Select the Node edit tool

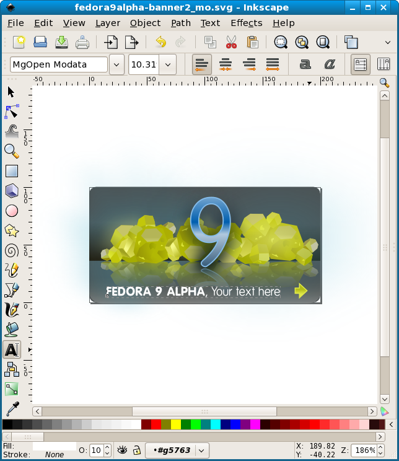12,112
